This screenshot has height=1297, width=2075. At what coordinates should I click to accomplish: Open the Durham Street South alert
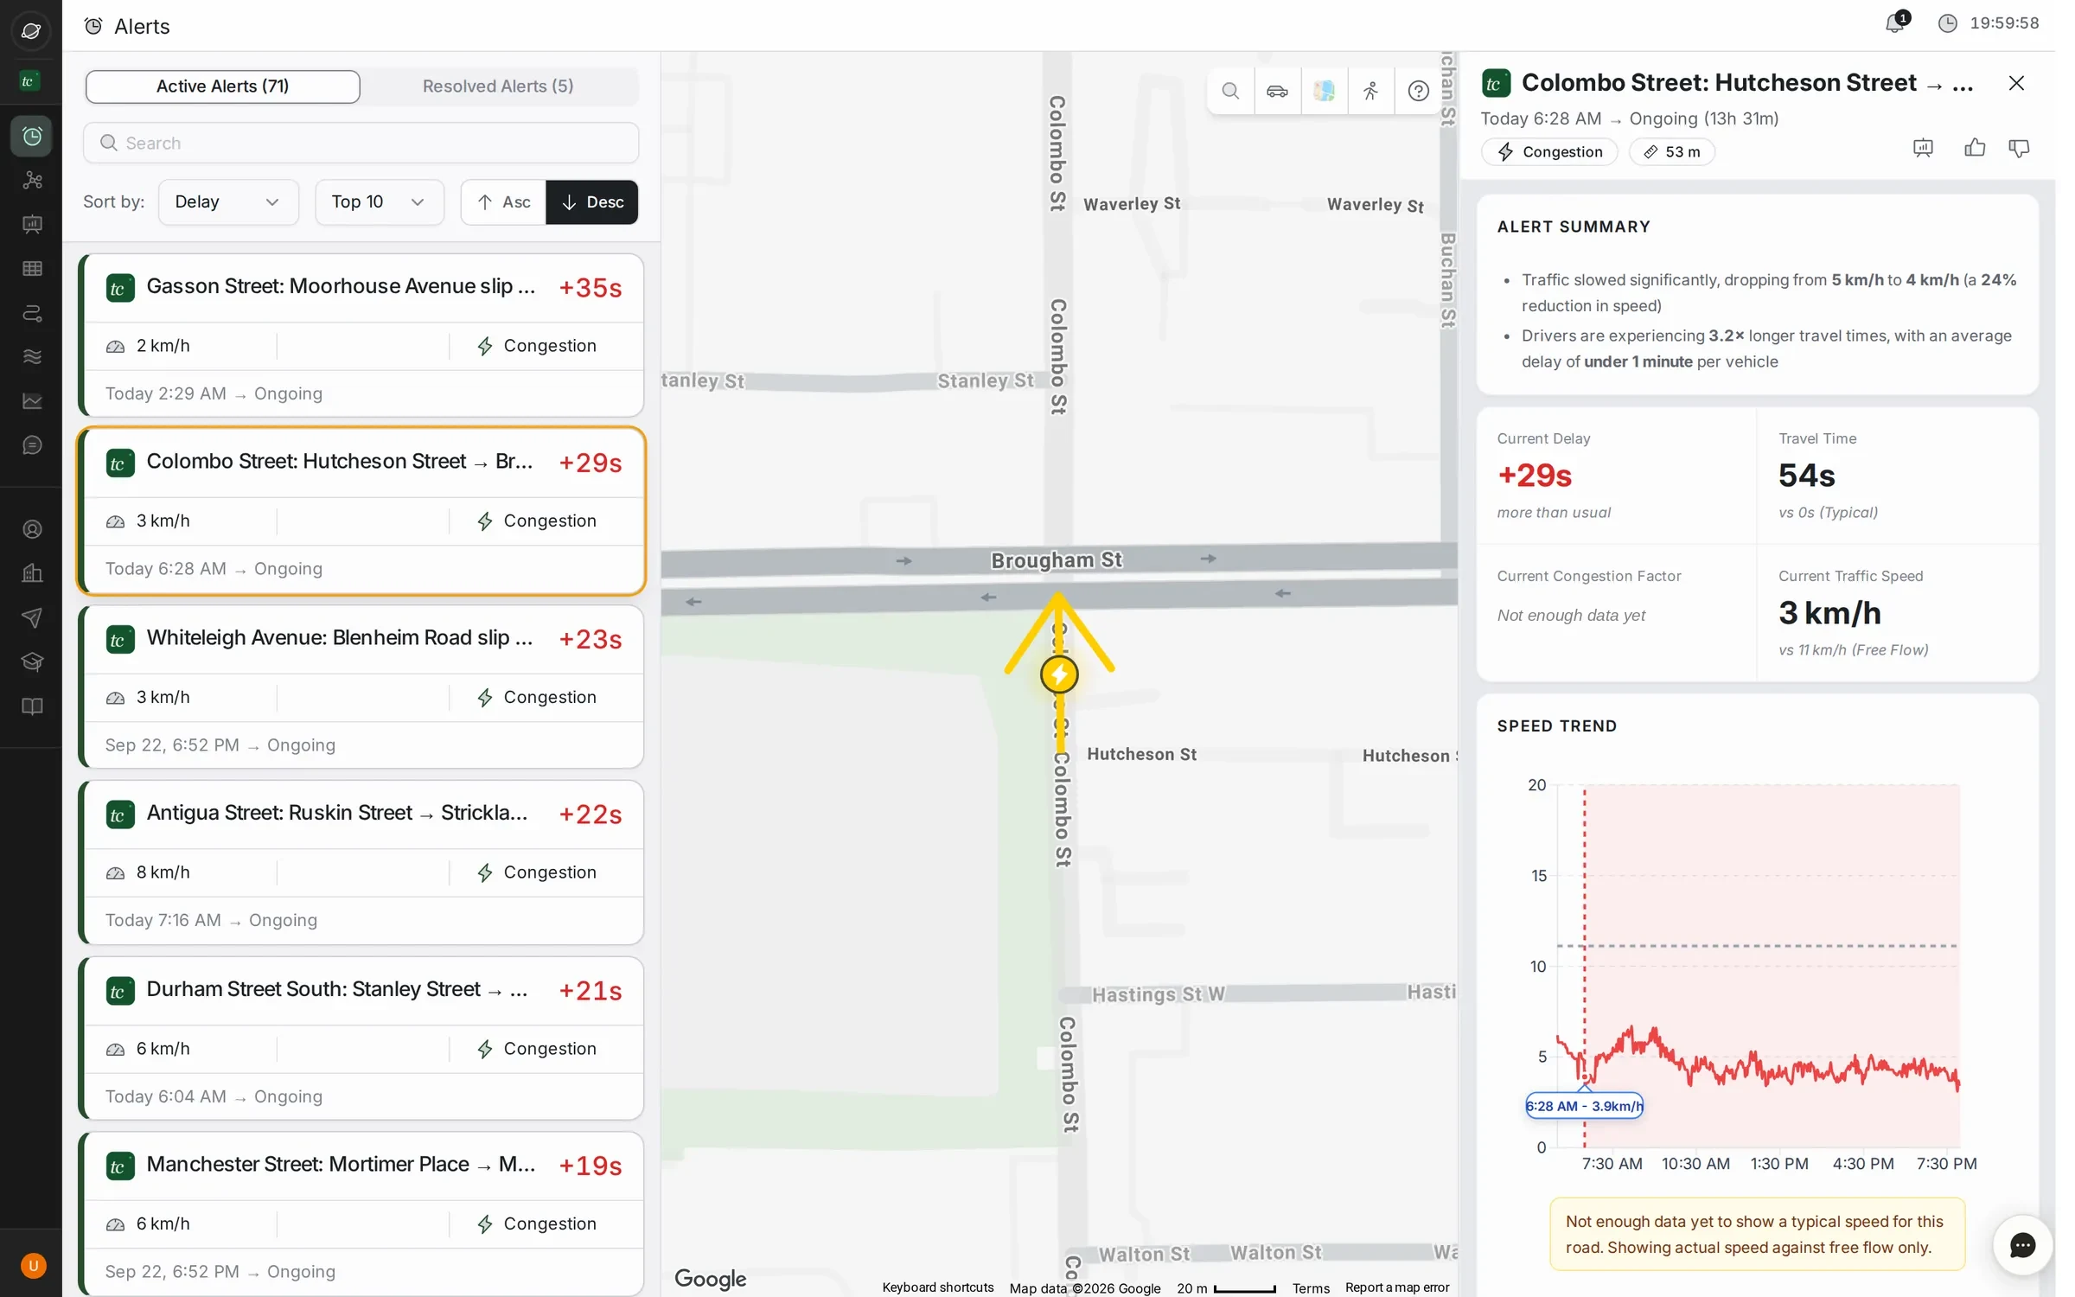(x=361, y=1038)
